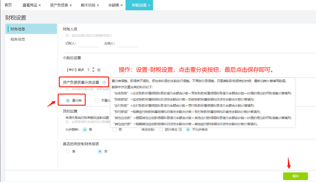Select the 重分类 radio button
Image resolution: width=316 pixels, height=182 pixels.
coord(68,101)
